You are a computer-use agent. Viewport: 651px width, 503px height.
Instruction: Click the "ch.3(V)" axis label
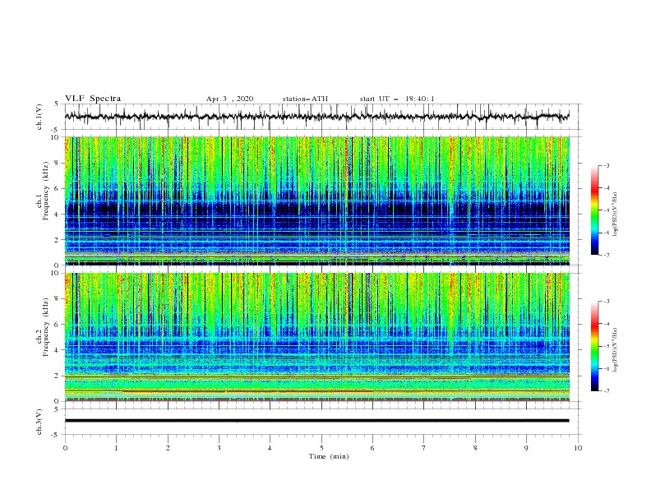pyautogui.click(x=39, y=422)
